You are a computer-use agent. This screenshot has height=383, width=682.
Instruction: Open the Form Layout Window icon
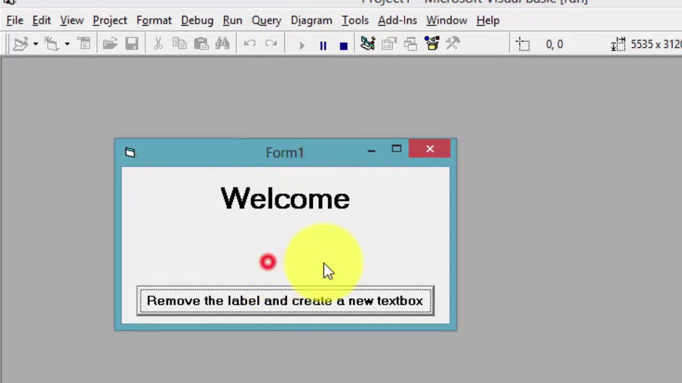[x=410, y=44]
